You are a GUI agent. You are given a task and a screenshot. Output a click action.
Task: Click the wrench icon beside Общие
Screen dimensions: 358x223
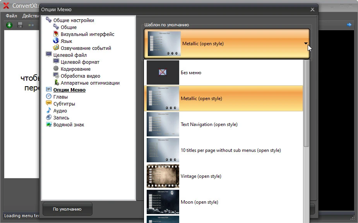tap(56, 27)
